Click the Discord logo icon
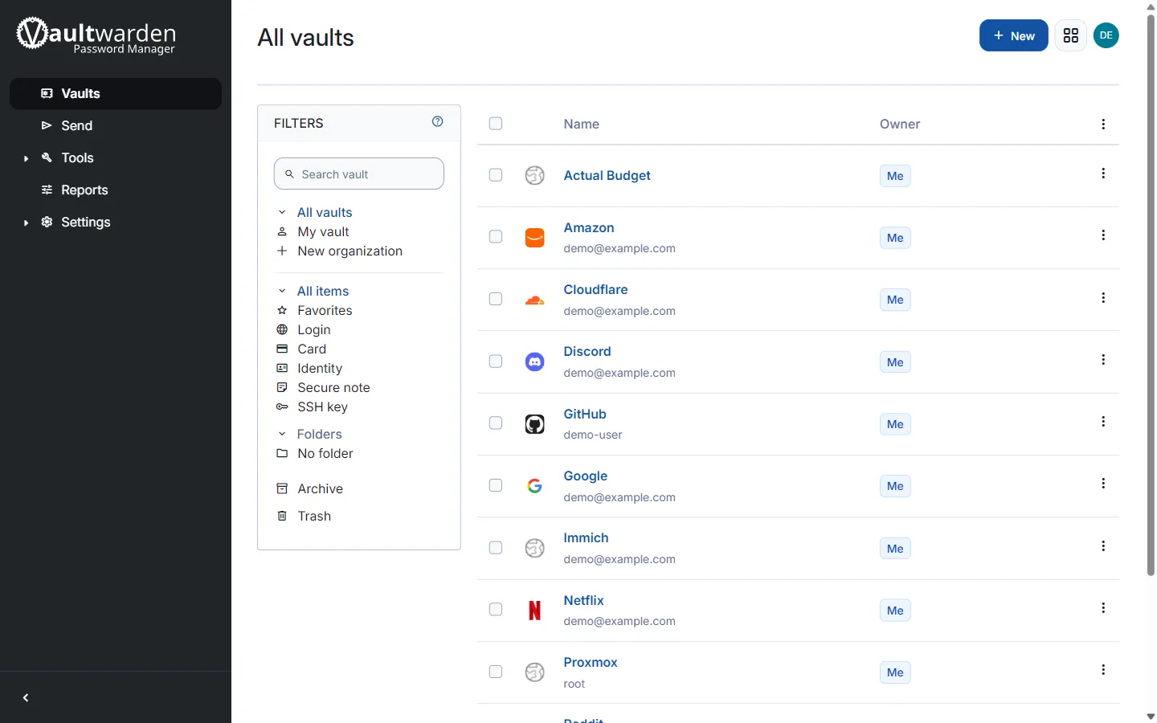1157x723 pixels. coord(535,362)
